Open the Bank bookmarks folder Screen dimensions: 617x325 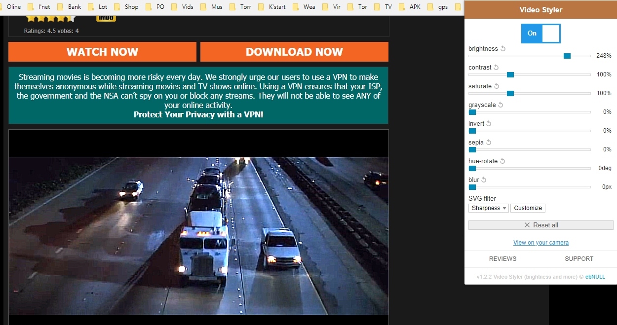point(69,7)
